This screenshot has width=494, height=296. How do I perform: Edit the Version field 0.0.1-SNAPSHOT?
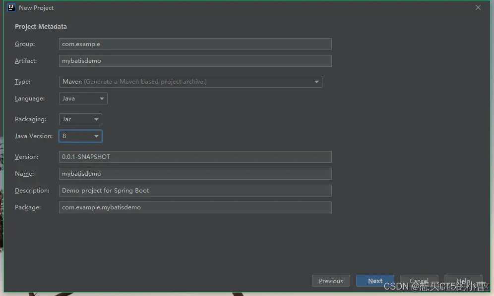tap(195, 157)
